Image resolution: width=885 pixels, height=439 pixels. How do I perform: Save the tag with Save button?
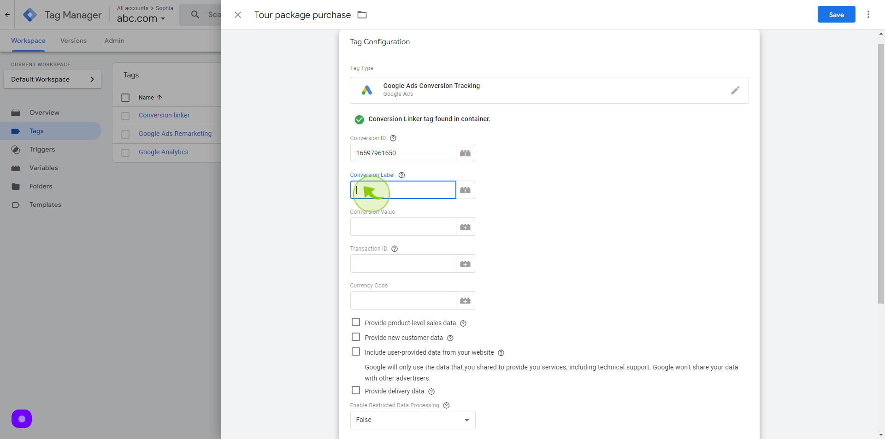tap(836, 14)
